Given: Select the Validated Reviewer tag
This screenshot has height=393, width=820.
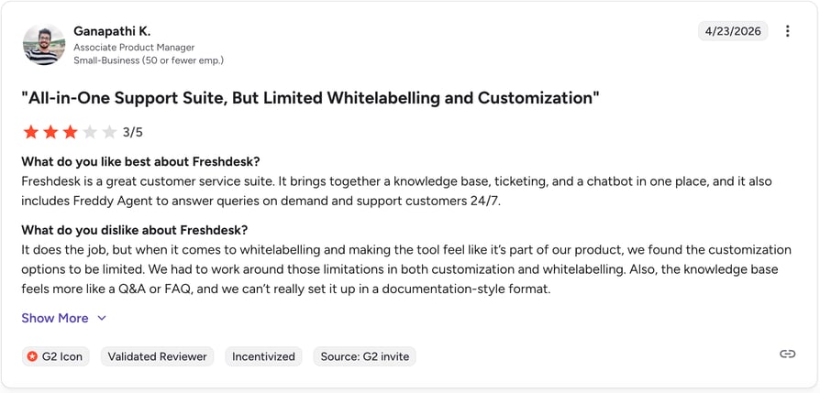Looking at the screenshot, I should 158,356.
